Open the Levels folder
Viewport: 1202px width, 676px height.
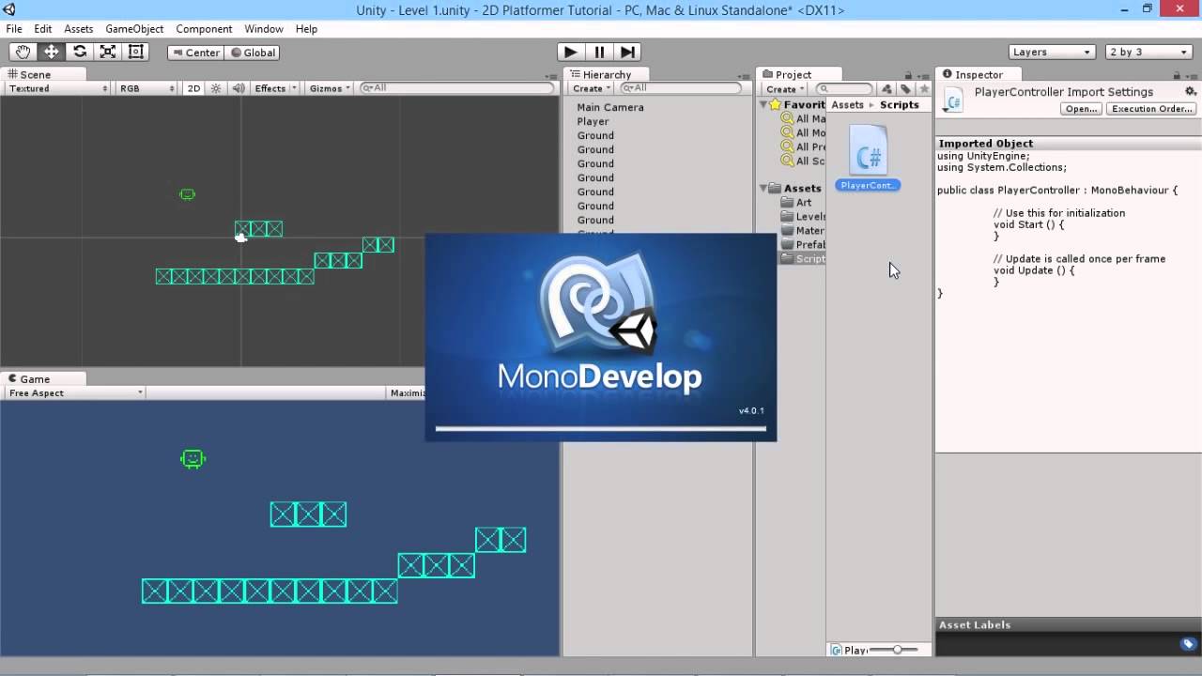(x=804, y=216)
